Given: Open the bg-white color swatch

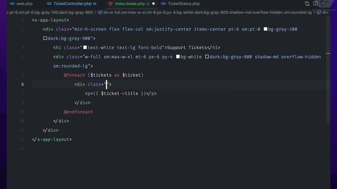Looking at the screenshot, I should point(178,57).
